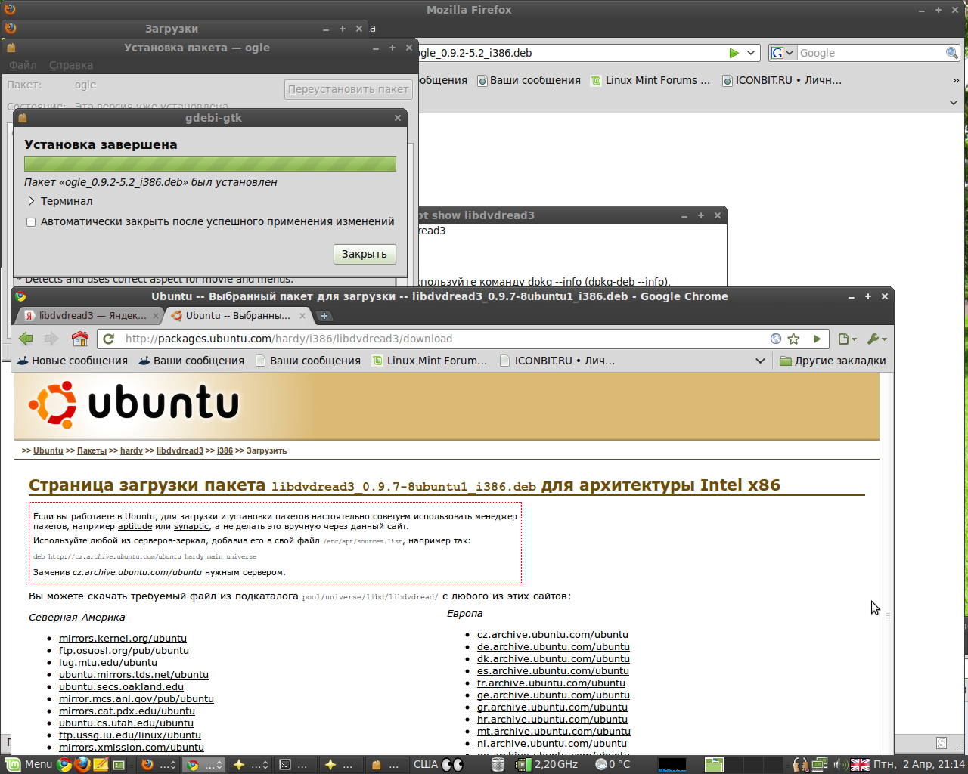Open the Chrome home page icon
Image resolution: width=968 pixels, height=774 pixels.
coord(79,339)
